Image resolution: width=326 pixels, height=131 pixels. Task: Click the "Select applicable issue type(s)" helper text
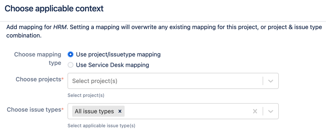(x=102, y=125)
